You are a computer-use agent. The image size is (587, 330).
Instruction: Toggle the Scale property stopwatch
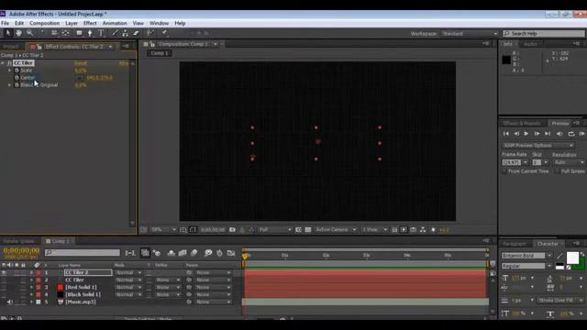17,71
